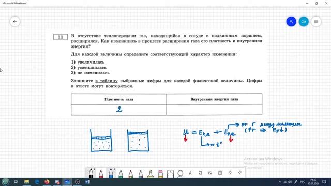This screenshot has width=331, height=186.
Task: Open the taskbar clock and date
Action: (x=313, y=182)
